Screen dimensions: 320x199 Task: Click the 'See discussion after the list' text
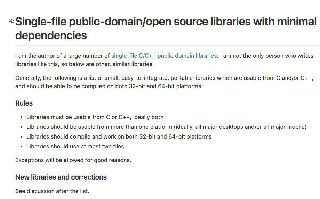coord(52,191)
